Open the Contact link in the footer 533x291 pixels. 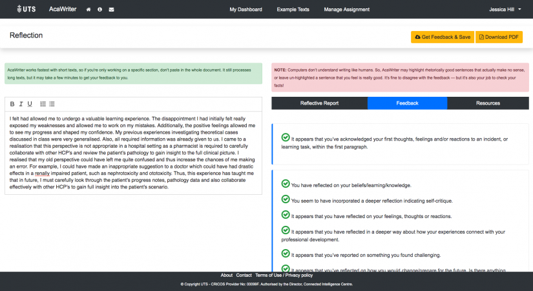[x=244, y=276]
